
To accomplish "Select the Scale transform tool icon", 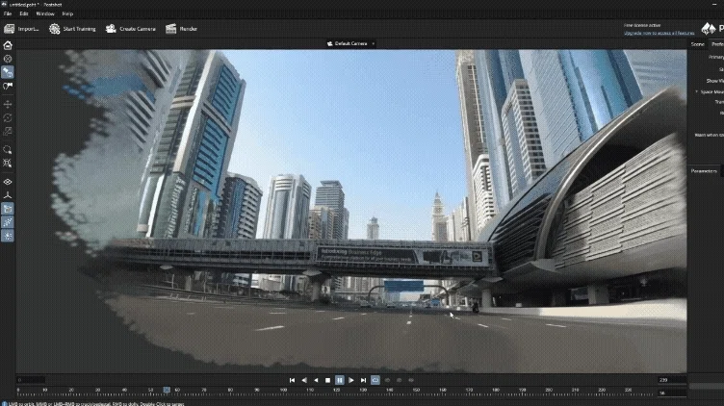I will point(8,132).
